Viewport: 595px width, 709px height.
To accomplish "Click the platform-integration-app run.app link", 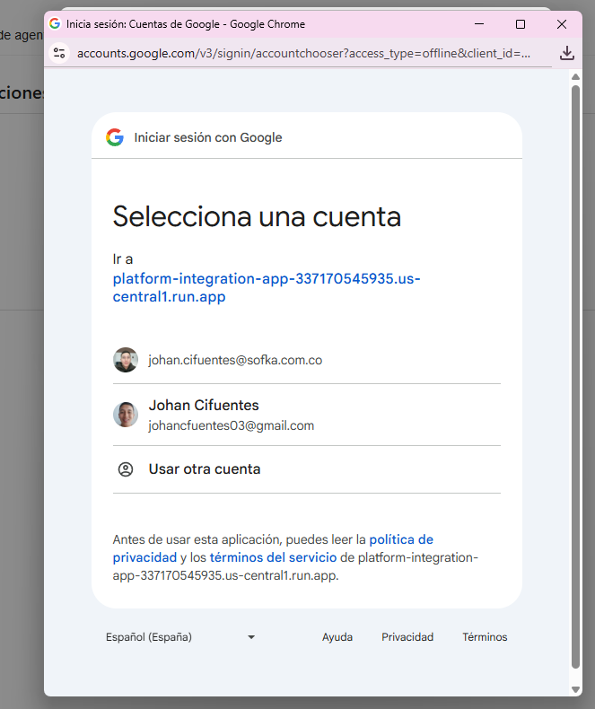I will (267, 287).
